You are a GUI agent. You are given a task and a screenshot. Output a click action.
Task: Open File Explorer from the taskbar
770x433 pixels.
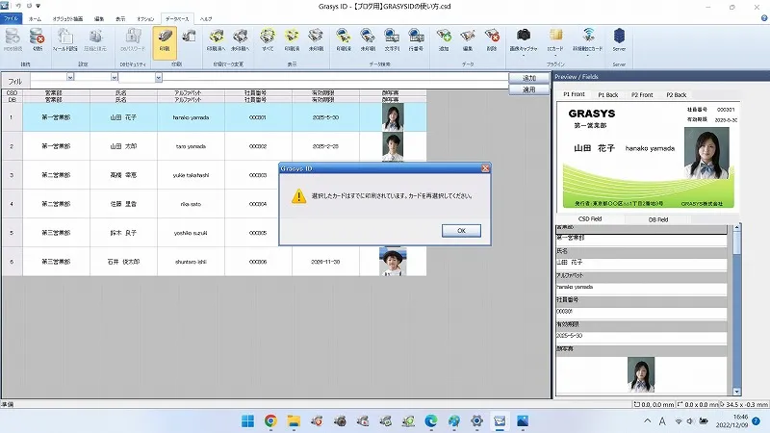pos(294,421)
